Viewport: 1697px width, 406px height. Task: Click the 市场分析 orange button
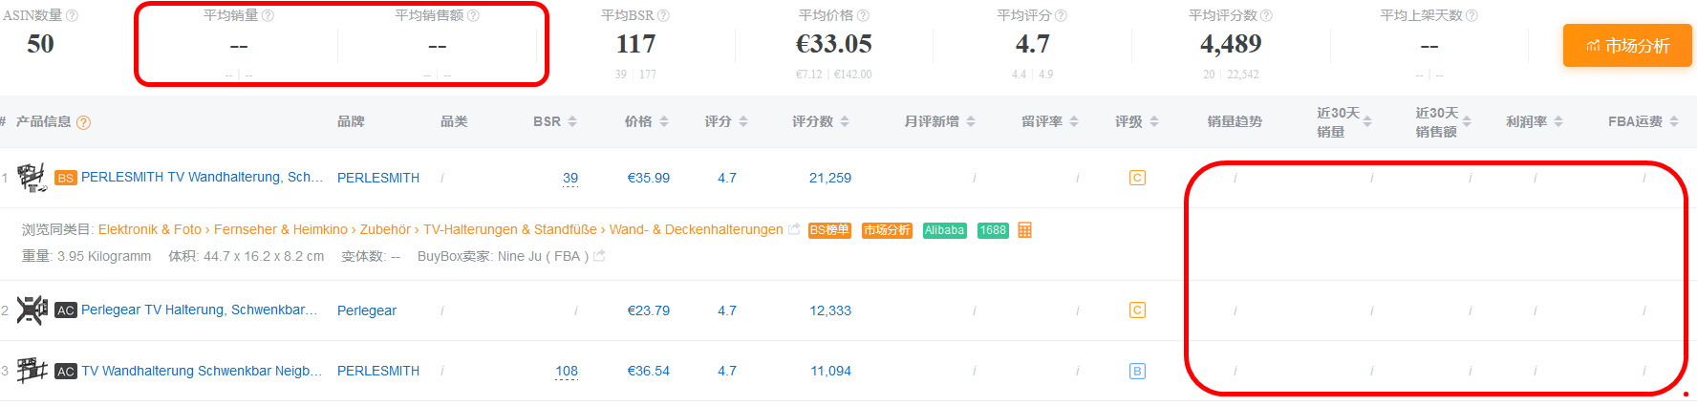(1627, 46)
